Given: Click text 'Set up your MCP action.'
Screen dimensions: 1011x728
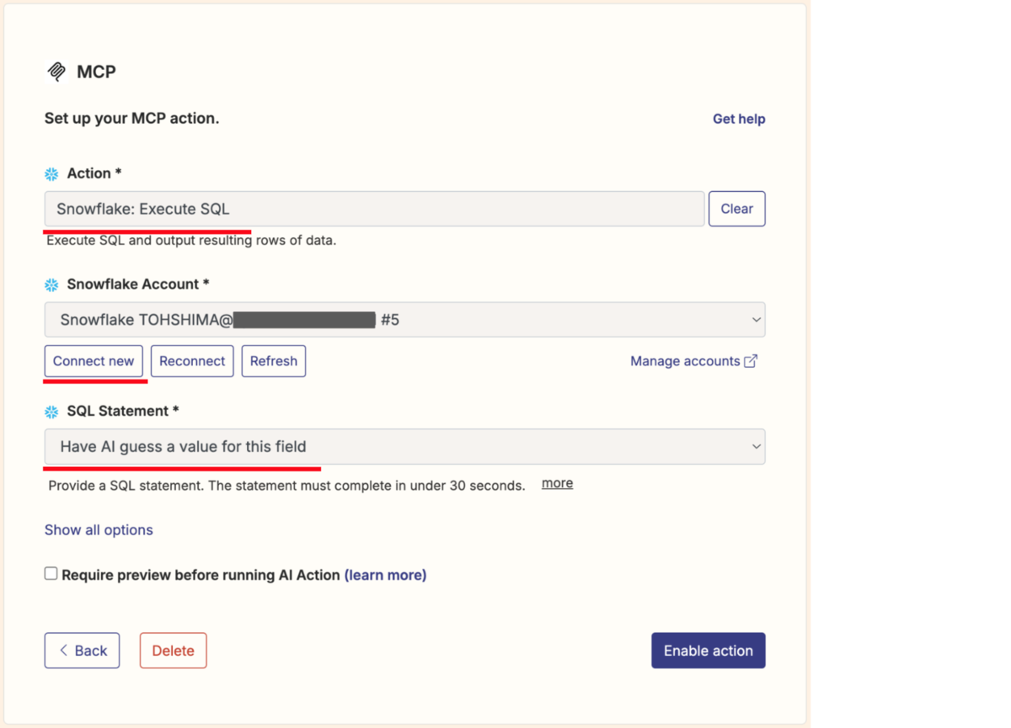Looking at the screenshot, I should [x=132, y=119].
